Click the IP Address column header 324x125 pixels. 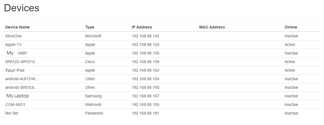click(142, 27)
